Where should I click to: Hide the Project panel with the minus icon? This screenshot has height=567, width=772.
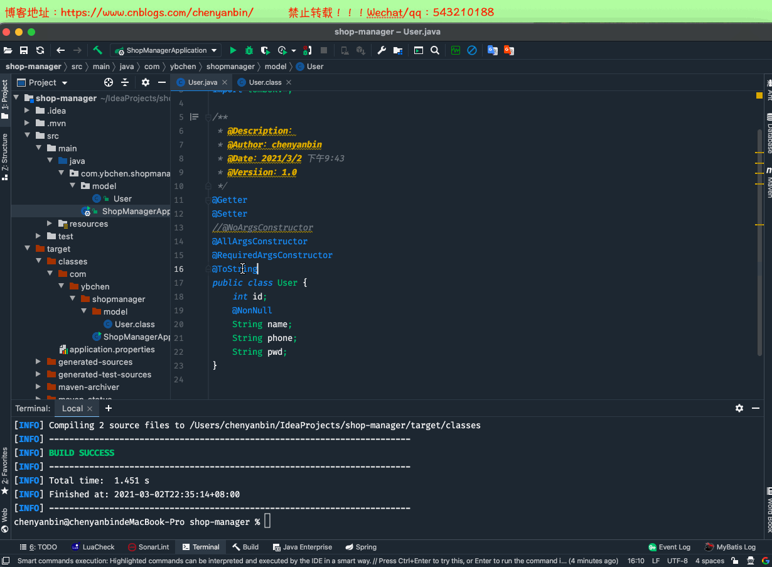coord(162,82)
